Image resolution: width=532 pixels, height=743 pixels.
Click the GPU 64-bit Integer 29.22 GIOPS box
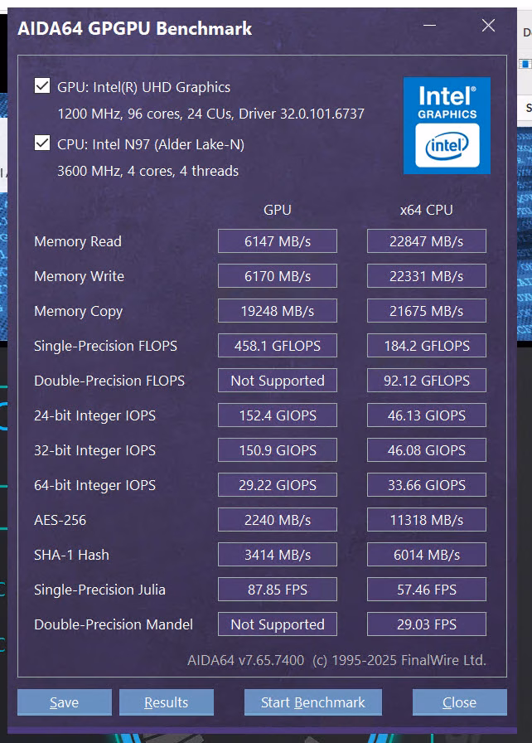click(278, 485)
